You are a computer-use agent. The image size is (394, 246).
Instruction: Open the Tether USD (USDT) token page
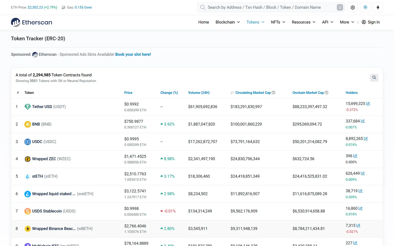coord(49,107)
